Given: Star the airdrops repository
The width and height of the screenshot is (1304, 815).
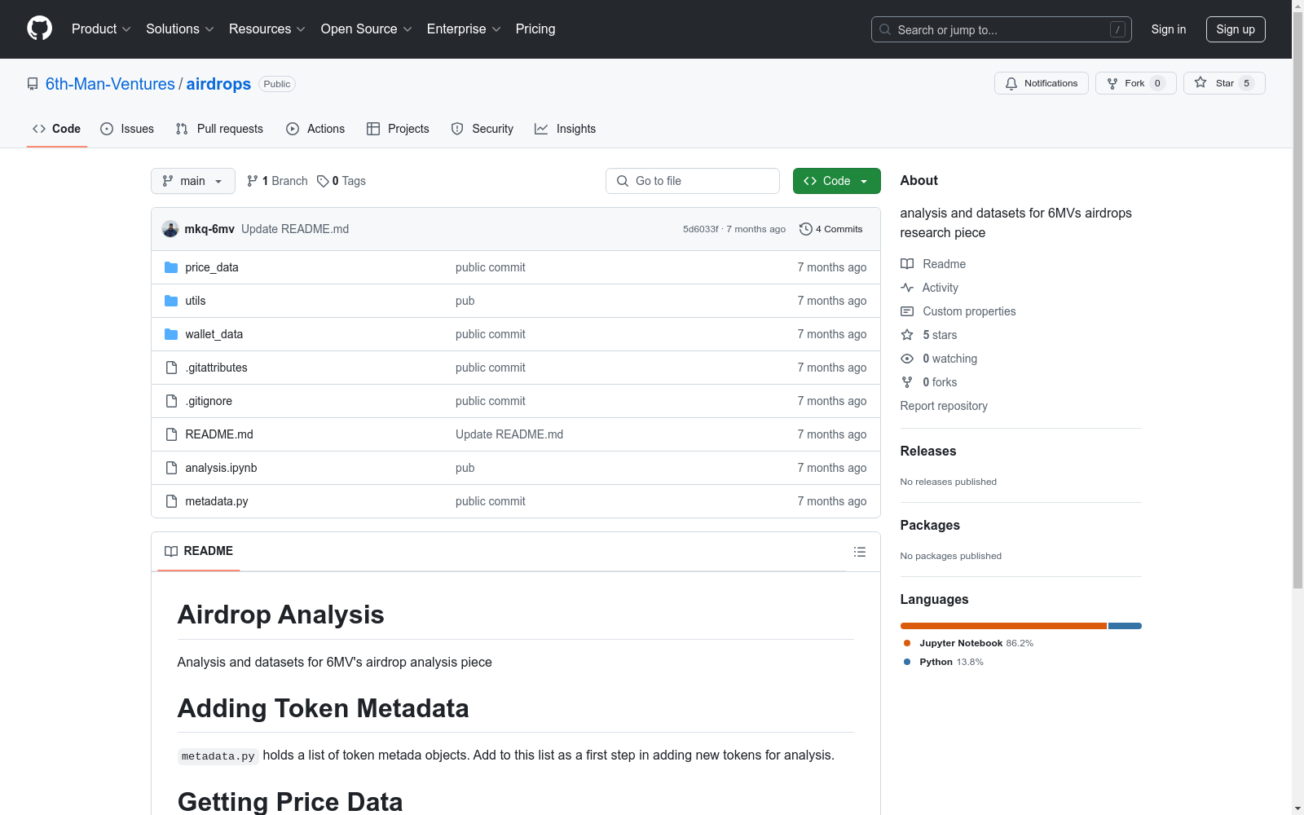Looking at the screenshot, I should coord(1223,83).
